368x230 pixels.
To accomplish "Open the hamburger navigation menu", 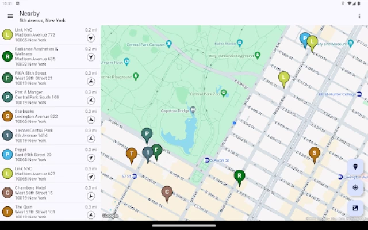I will [10, 16].
